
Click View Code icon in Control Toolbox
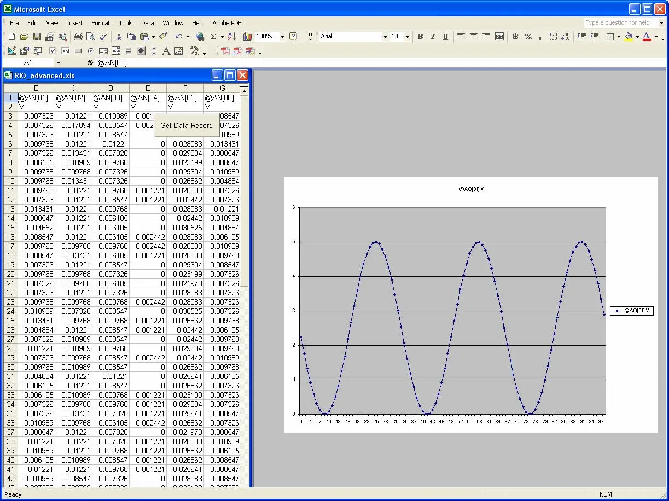coord(37,51)
